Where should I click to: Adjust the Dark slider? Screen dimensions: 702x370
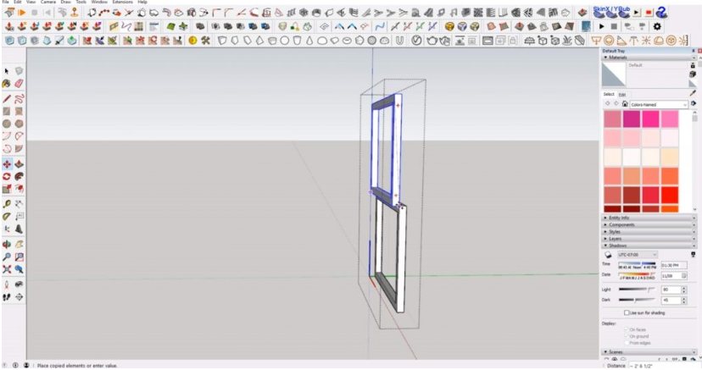click(637, 300)
